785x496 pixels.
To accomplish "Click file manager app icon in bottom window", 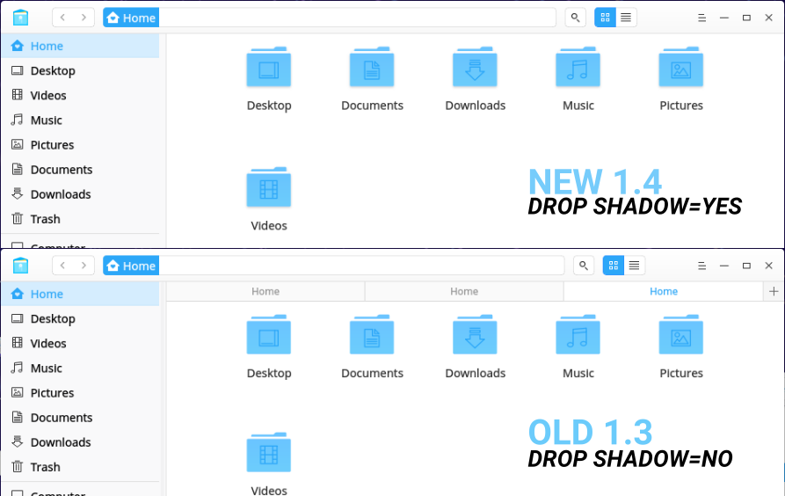I will coord(20,266).
